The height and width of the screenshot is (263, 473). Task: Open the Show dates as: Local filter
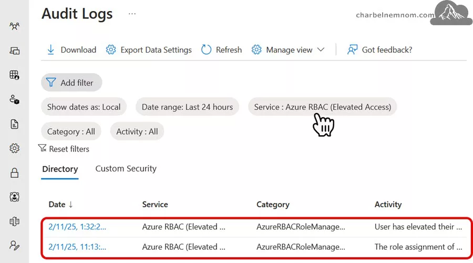[84, 107]
